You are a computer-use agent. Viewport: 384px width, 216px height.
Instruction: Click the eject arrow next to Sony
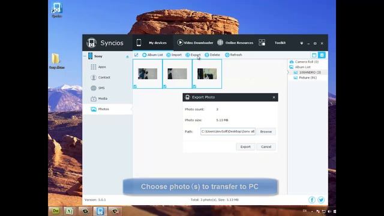[127, 56]
